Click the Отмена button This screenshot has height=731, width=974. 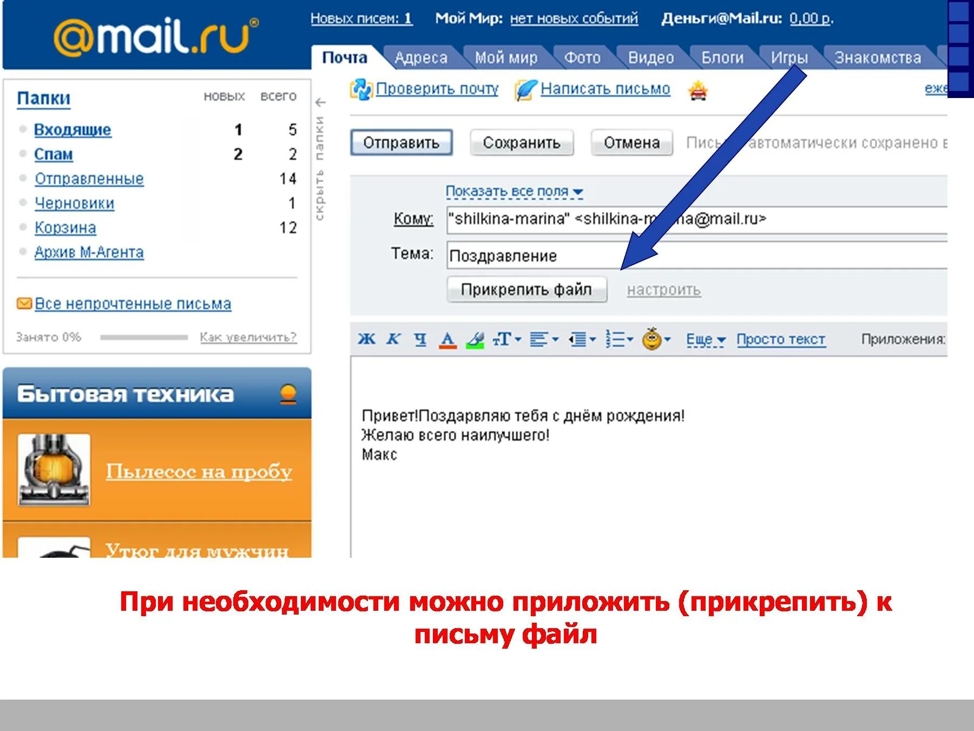(631, 142)
